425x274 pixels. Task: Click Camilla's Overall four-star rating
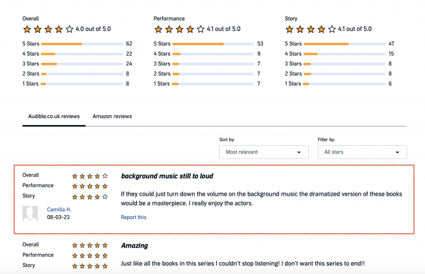[x=90, y=176]
